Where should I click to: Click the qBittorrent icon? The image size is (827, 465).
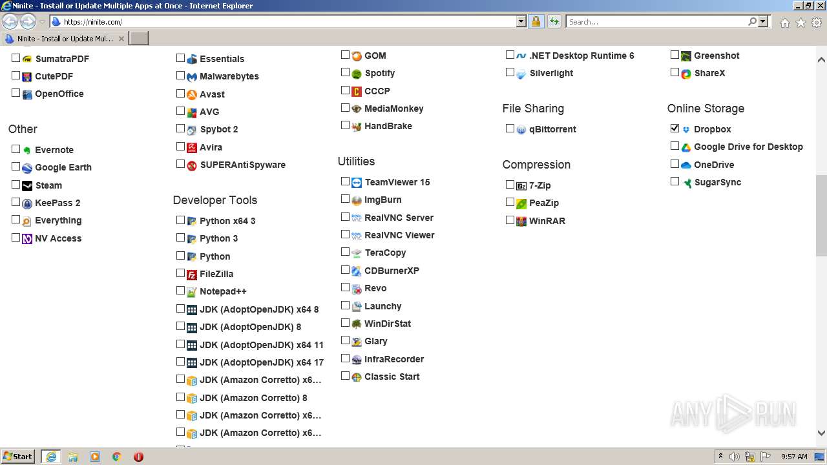[x=521, y=130]
